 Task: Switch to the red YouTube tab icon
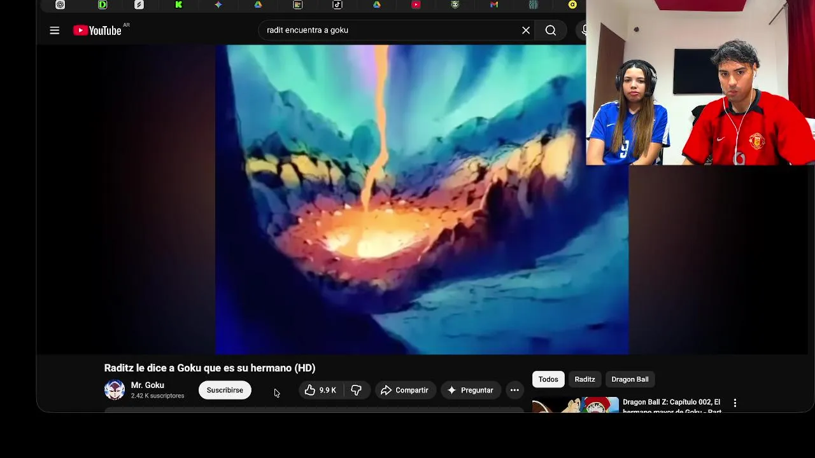coord(416,4)
